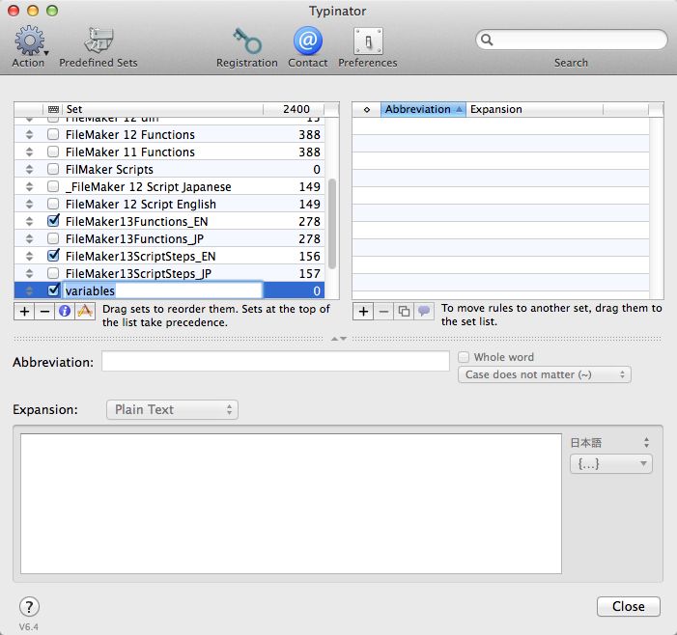
Task: Click reorder handle for FileMaker13Functions_EN
Action: pos(29,221)
